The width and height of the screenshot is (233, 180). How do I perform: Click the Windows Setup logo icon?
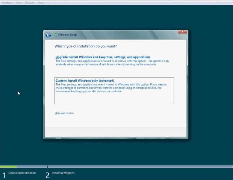55,35
